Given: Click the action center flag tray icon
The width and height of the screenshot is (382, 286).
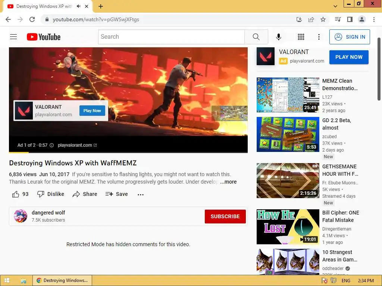Looking at the screenshot, I should 324,280.
